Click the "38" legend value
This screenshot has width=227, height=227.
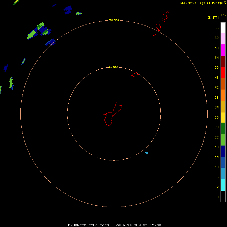point(217,97)
